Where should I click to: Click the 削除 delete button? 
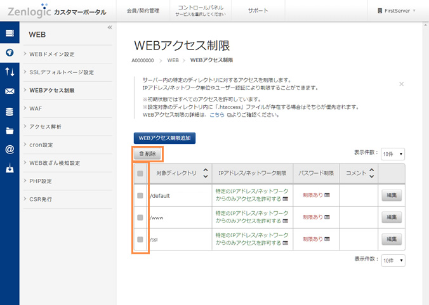click(147, 154)
